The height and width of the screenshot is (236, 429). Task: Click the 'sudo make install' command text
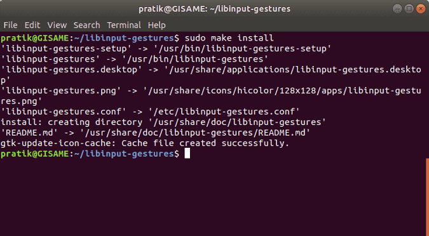[x=229, y=37]
